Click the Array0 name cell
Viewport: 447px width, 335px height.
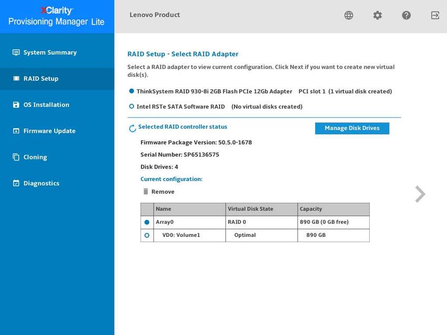[x=189, y=222]
